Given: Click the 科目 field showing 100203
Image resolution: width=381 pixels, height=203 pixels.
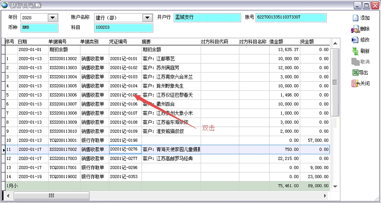Looking at the screenshot, I should coord(124,28).
